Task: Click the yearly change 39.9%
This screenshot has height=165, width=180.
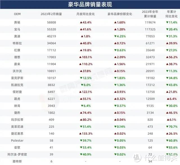Action: pos(172,43)
